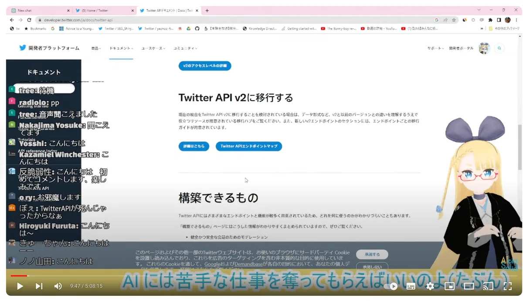The height and width of the screenshot is (301, 523).
Task: Mute the video with the speaker icon
Action: pyautogui.click(x=58, y=286)
